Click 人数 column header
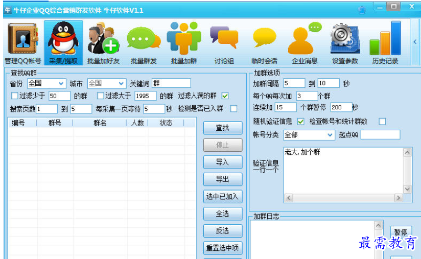Image resolution: width=421 pixels, height=259 pixels. (x=137, y=123)
